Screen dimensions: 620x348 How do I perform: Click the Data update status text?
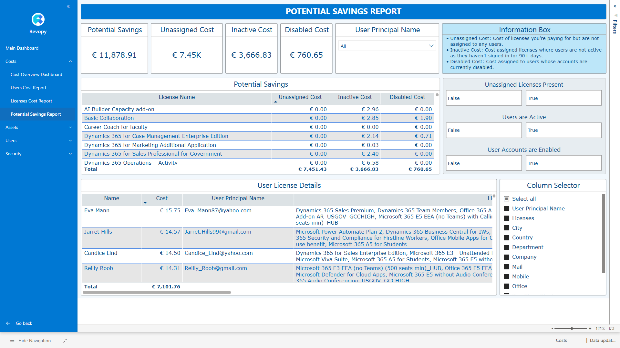click(x=603, y=340)
